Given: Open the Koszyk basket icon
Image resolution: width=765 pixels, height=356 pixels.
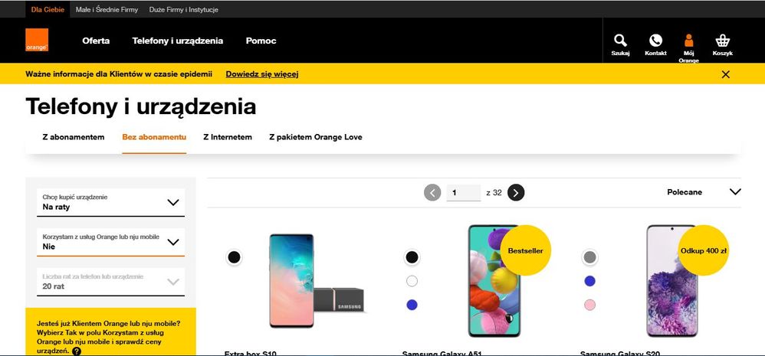Looking at the screenshot, I should [x=723, y=45].
